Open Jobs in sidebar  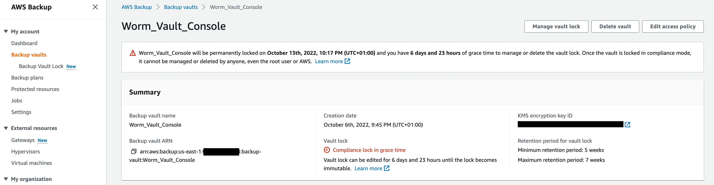tap(17, 101)
